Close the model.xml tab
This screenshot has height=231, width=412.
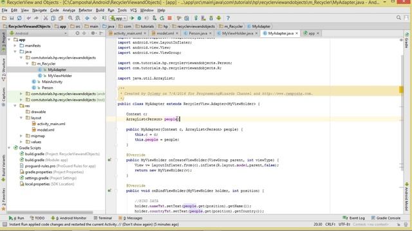point(177,33)
